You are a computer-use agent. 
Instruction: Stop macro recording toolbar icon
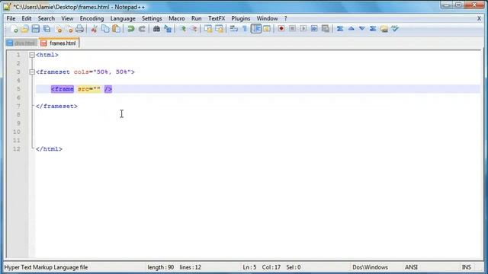point(292,29)
